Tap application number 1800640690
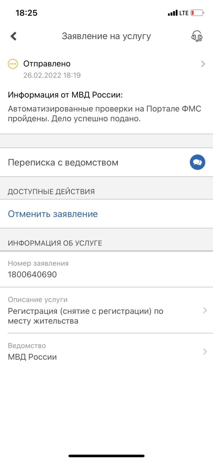213x461 pixels. pos(32,274)
